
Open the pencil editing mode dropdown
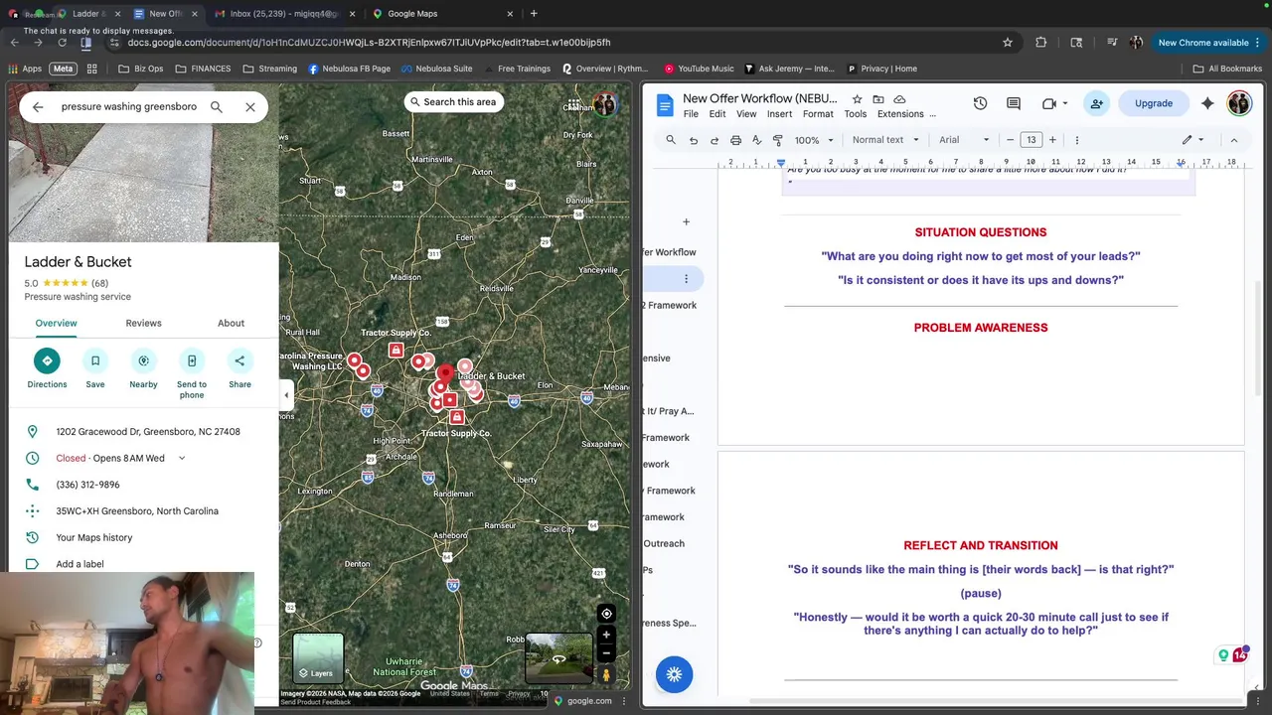1192,140
